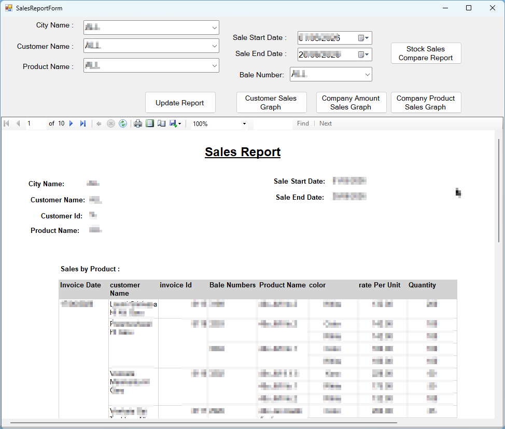Click Quantity column header

coord(422,285)
